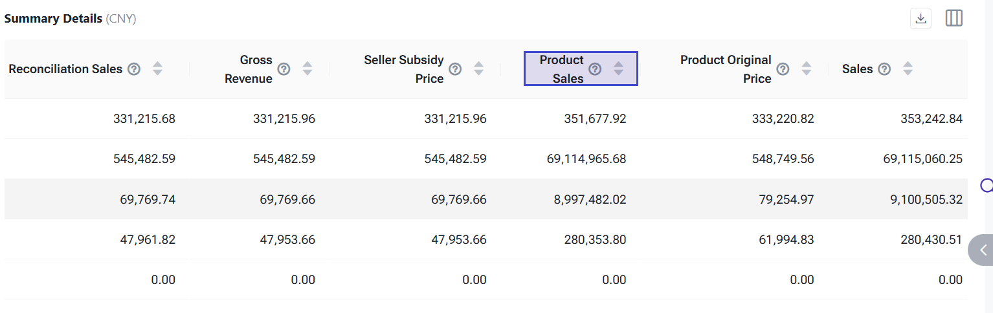
Task: Show help tooltip for Gross Revenue
Action: tap(284, 69)
